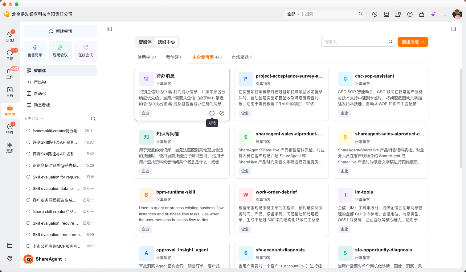Open 动态看板 in the navigation list
This screenshot has width=466, height=272.
tap(60, 105)
